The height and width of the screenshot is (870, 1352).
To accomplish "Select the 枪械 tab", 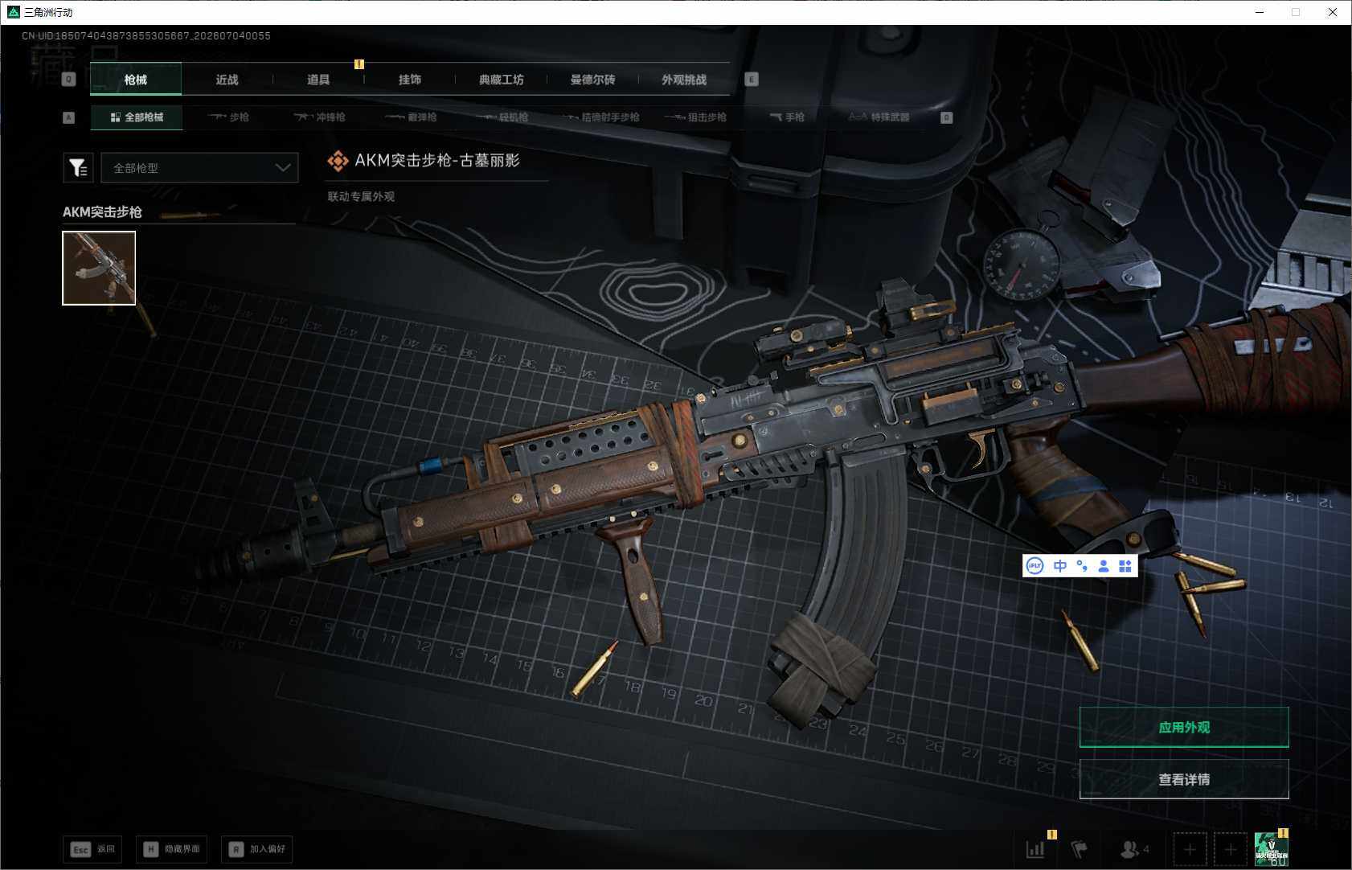I will tap(136, 80).
